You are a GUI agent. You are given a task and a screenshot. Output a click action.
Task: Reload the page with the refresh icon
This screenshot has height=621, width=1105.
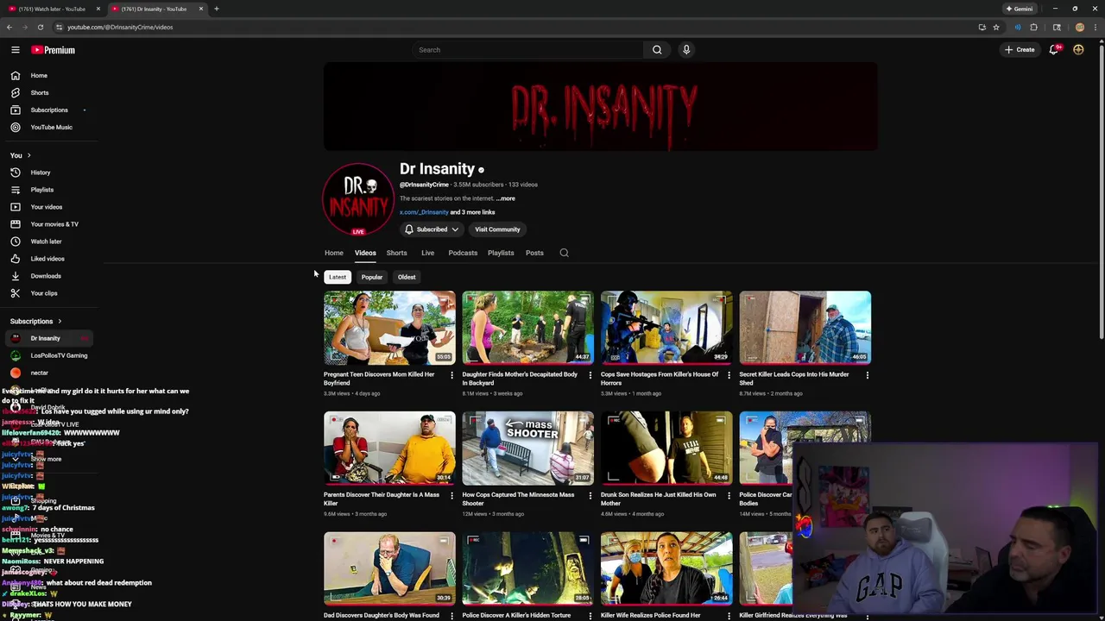40,27
